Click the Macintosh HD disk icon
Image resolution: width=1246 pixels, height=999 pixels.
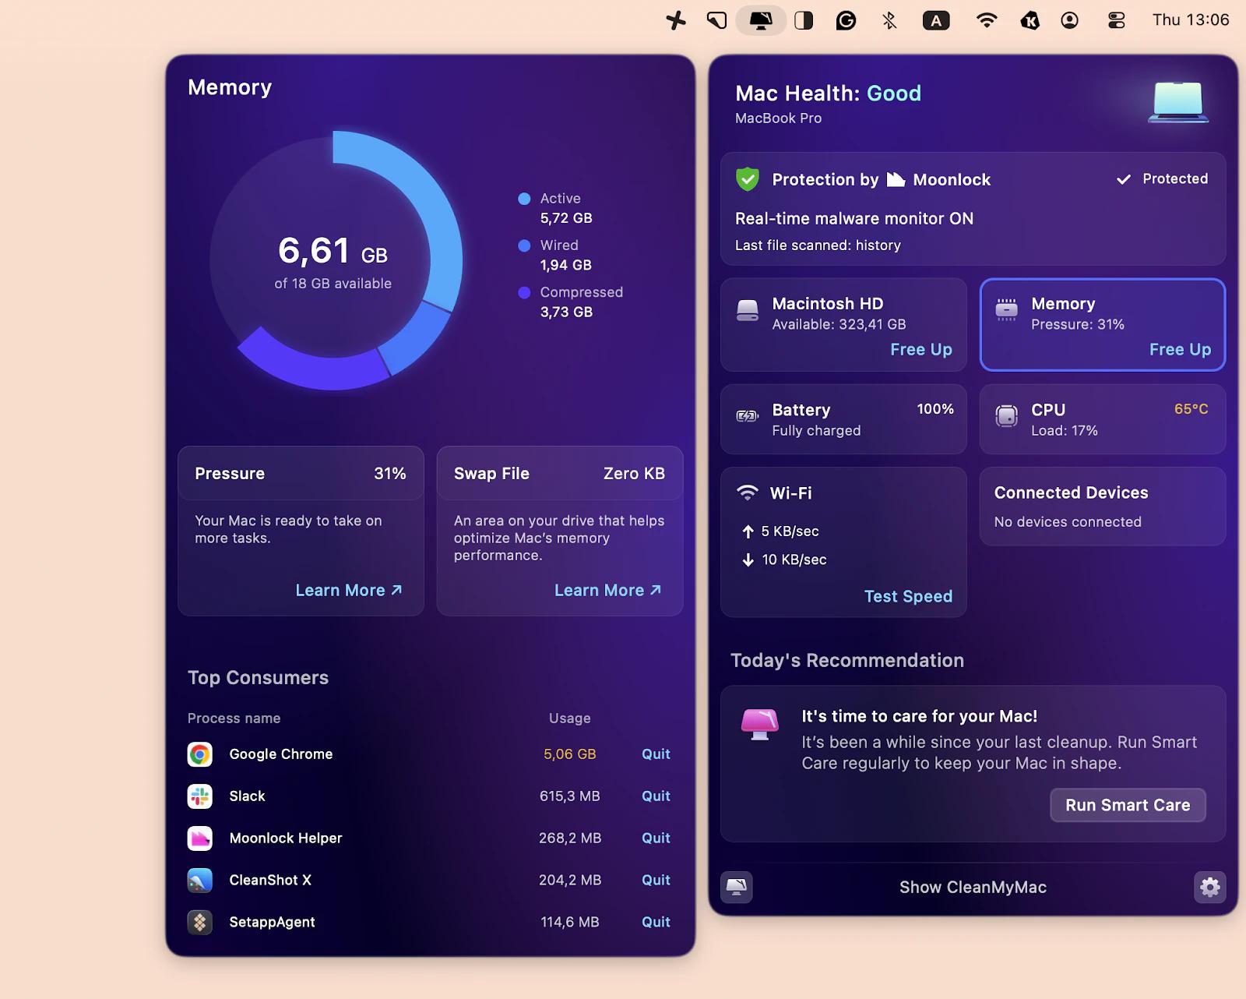747,311
